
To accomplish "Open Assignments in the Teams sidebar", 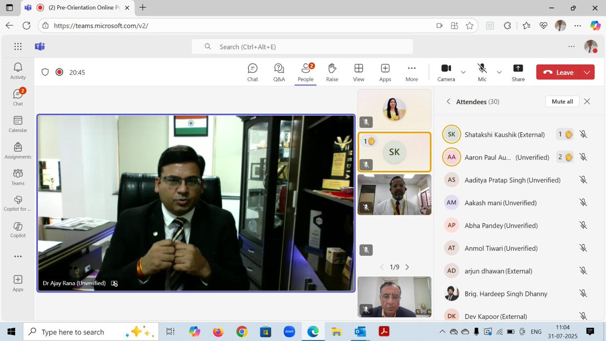I will [18, 150].
